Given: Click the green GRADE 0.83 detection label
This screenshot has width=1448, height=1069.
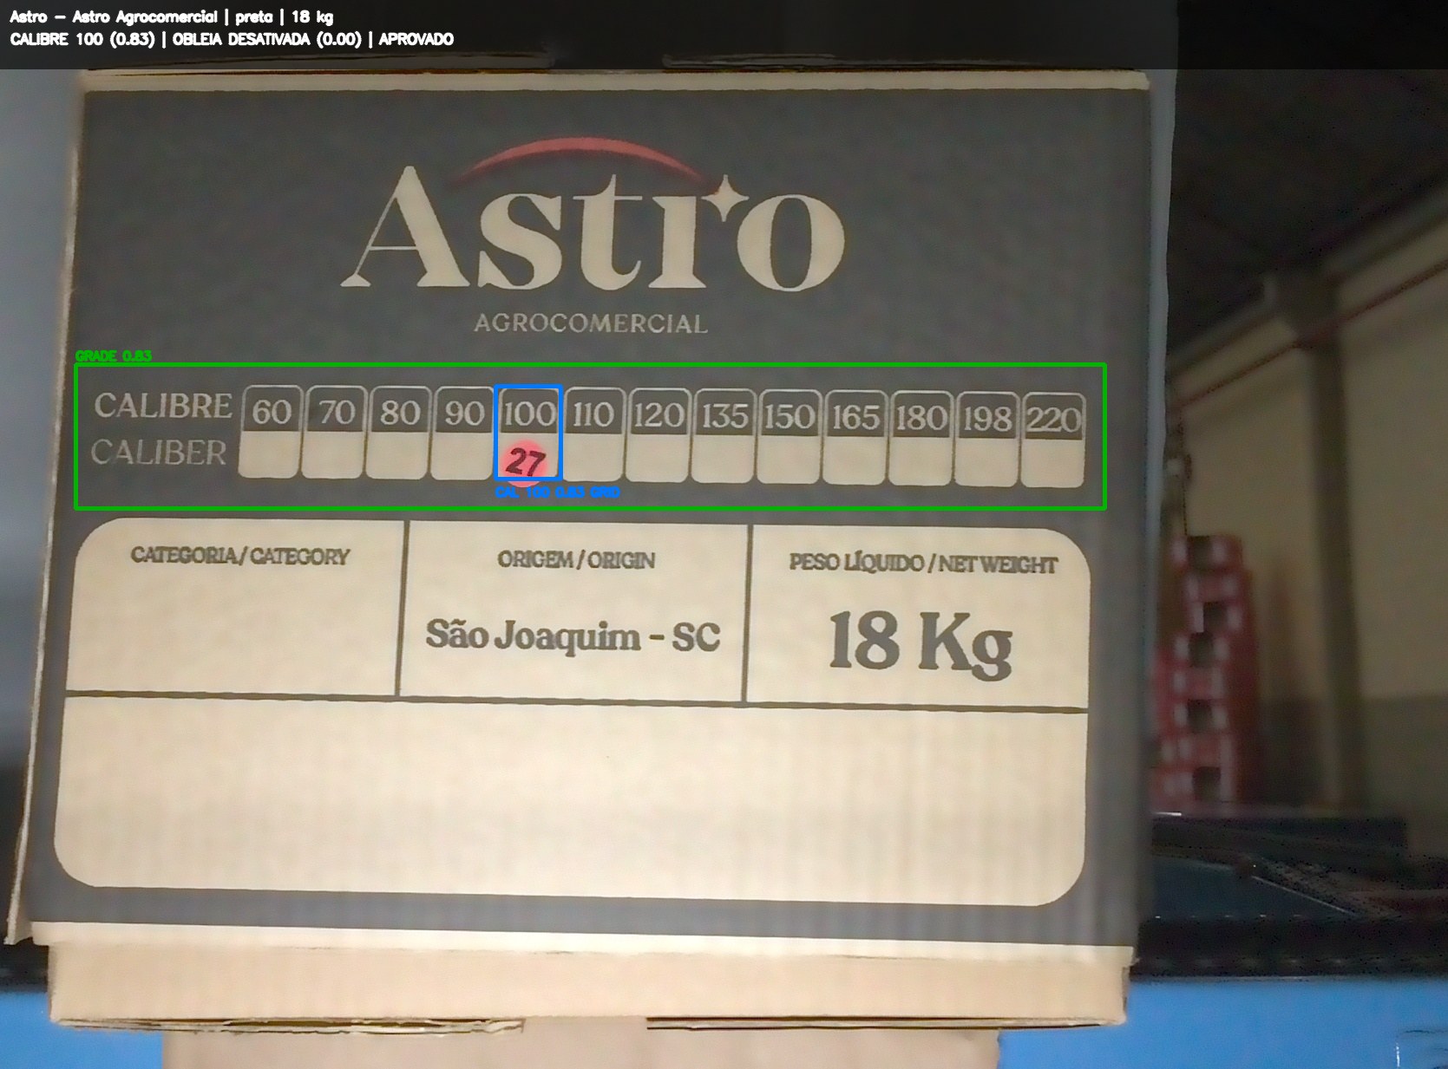Looking at the screenshot, I should (x=114, y=355).
